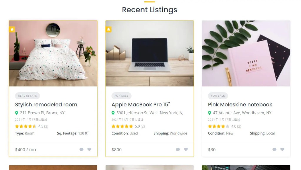Click featured star badge on bedroom photo
Screen dimensions: 301x170
(12, 29)
